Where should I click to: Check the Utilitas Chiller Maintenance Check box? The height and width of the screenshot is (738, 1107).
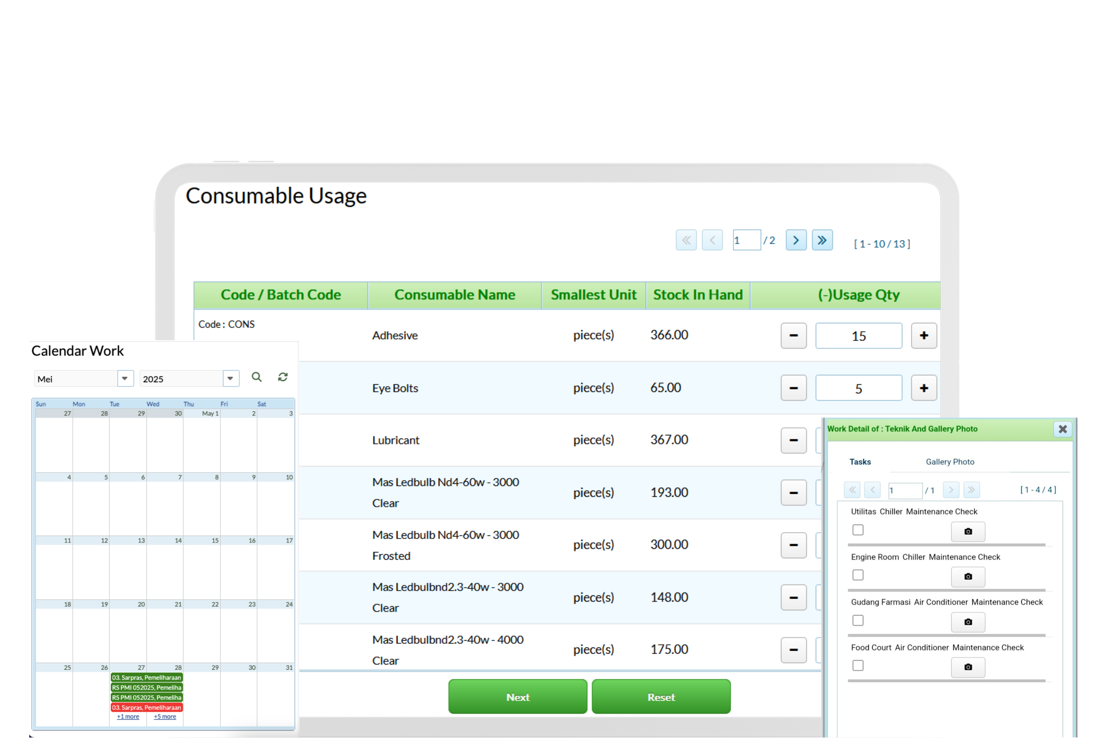(858, 530)
